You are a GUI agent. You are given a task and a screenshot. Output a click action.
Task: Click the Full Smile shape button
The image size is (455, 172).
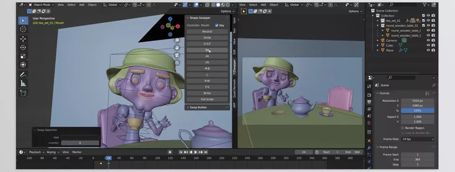[207, 100]
